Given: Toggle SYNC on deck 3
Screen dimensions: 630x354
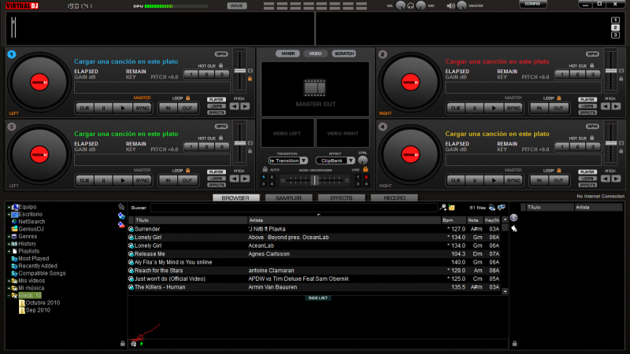Looking at the screenshot, I should pos(142,180).
